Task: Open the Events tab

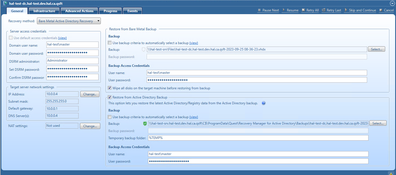Action: point(132,11)
